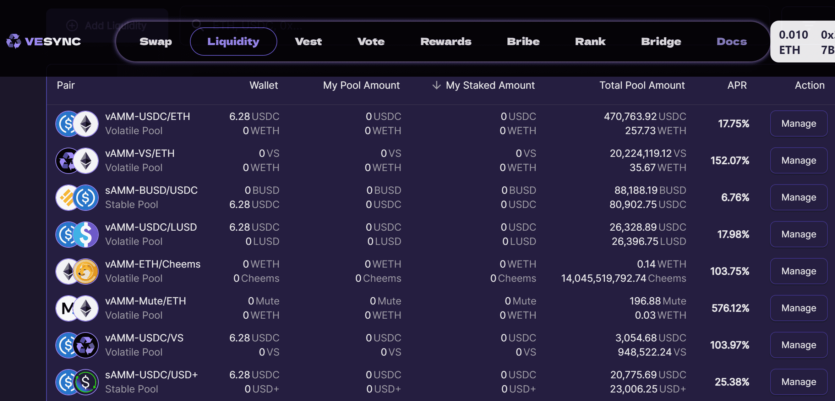
Task: Manage the vAMM-Mute/ETH pool
Action: coord(799,308)
